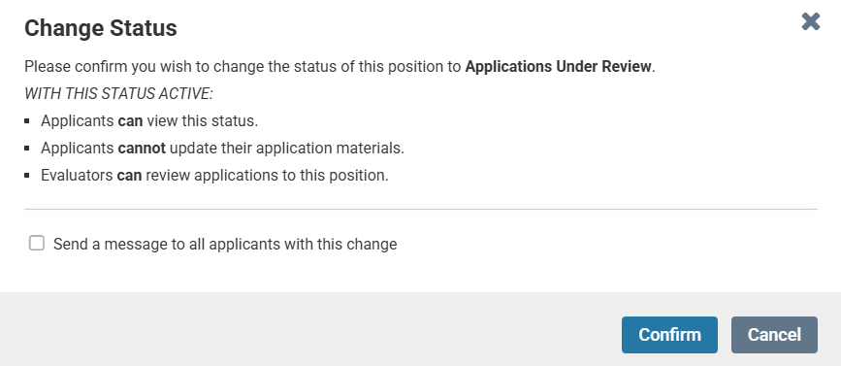Confirm the status change
841x366 pixels.
point(669,335)
